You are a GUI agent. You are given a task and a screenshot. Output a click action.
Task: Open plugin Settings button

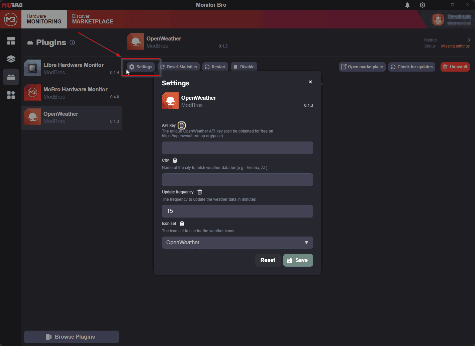click(x=141, y=67)
